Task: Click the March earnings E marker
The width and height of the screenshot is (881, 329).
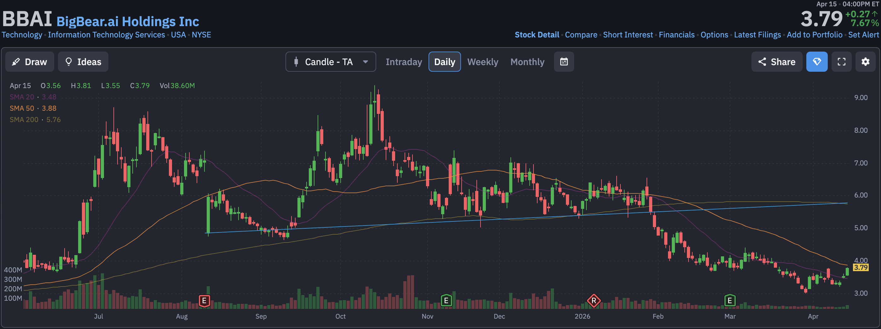Action: (x=729, y=301)
